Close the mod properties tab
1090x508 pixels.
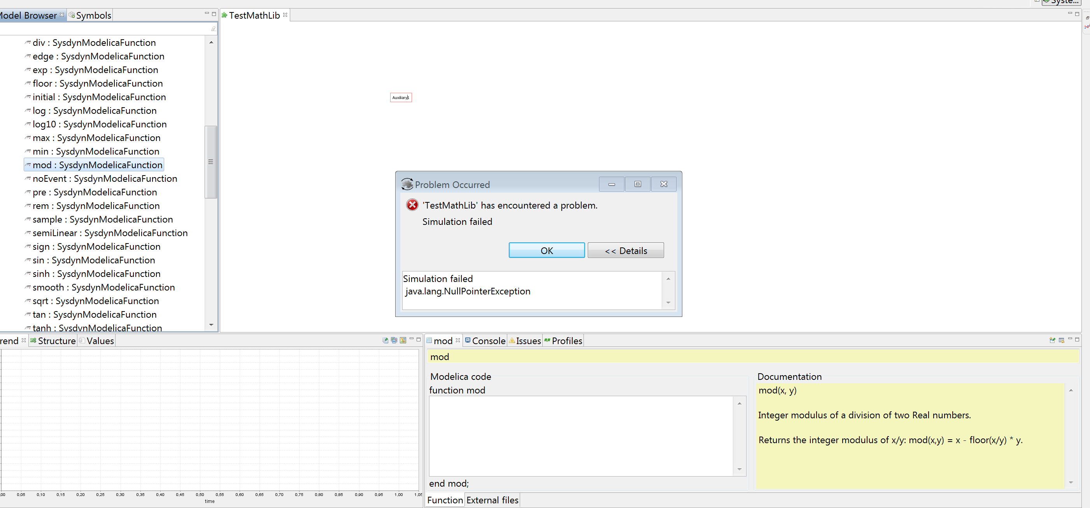pos(458,340)
